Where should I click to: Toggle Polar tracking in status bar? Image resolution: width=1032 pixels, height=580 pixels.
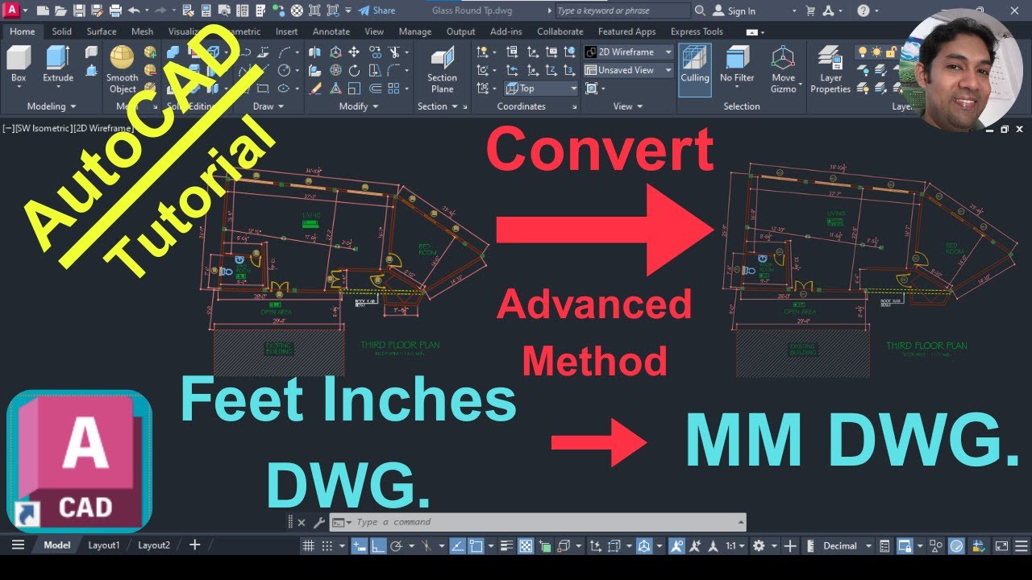(x=396, y=545)
